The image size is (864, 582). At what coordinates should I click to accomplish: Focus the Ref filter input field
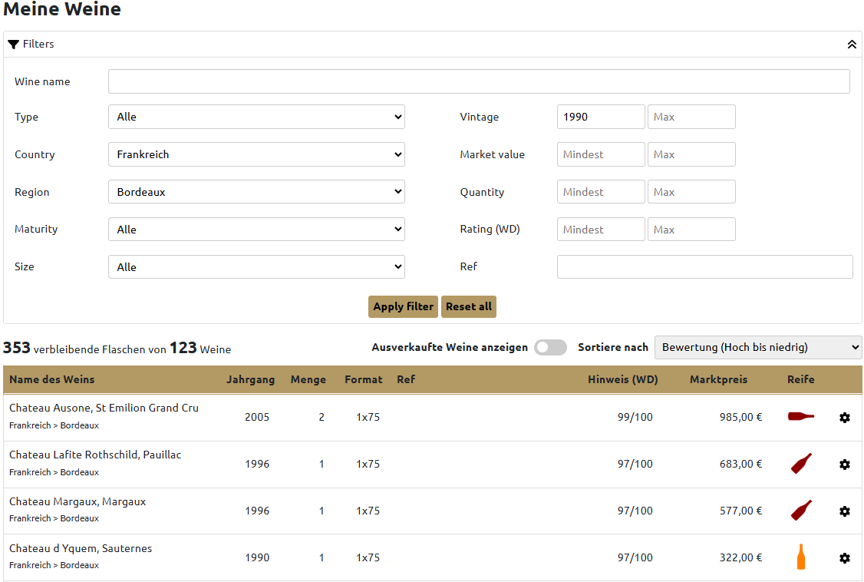tap(704, 266)
